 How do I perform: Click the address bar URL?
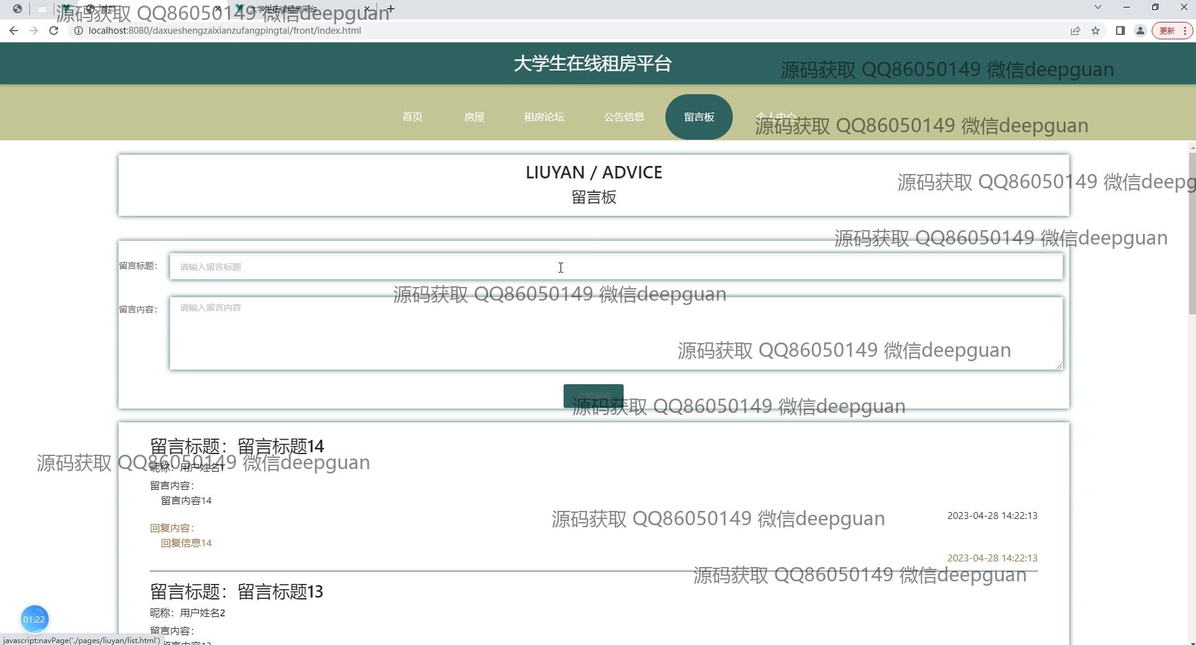[225, 31]
